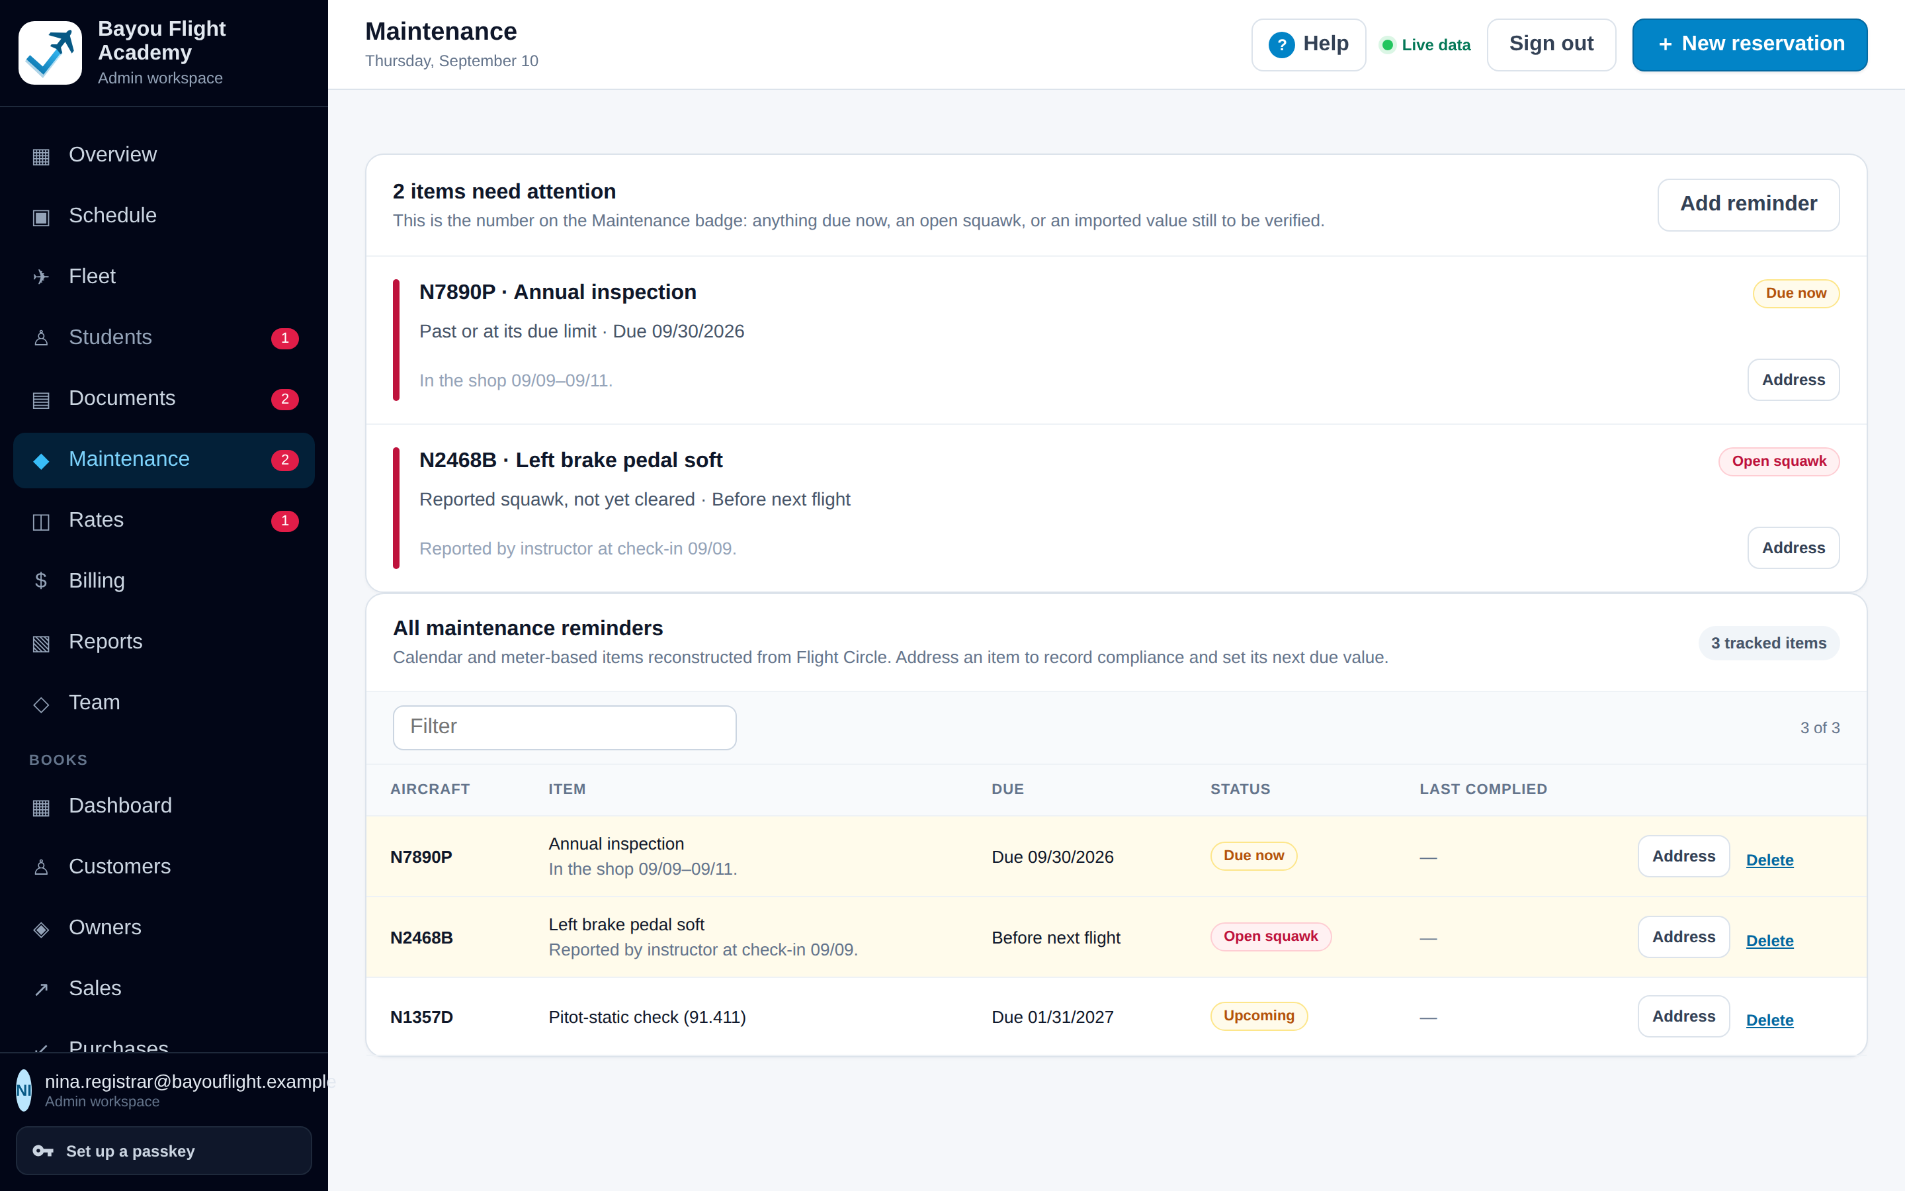The height and width of the screenshot is (1191, 1905).
Task: Click the Maintenance badge showing 2
Action: pos(285,460)
